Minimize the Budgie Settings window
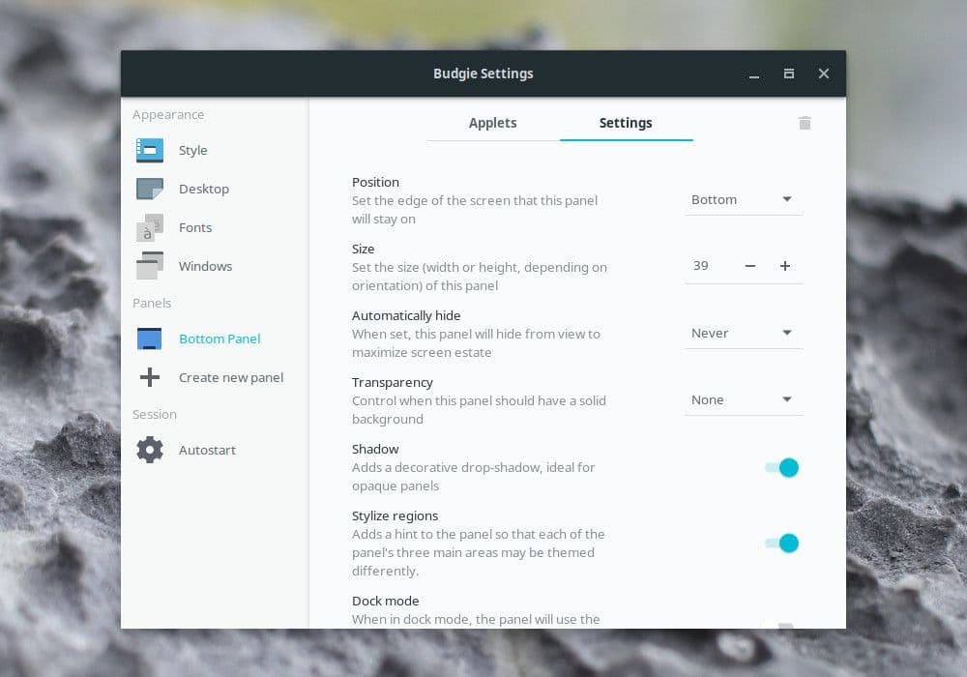This screenshot has height=677, width=967. [x=753, y=74]
